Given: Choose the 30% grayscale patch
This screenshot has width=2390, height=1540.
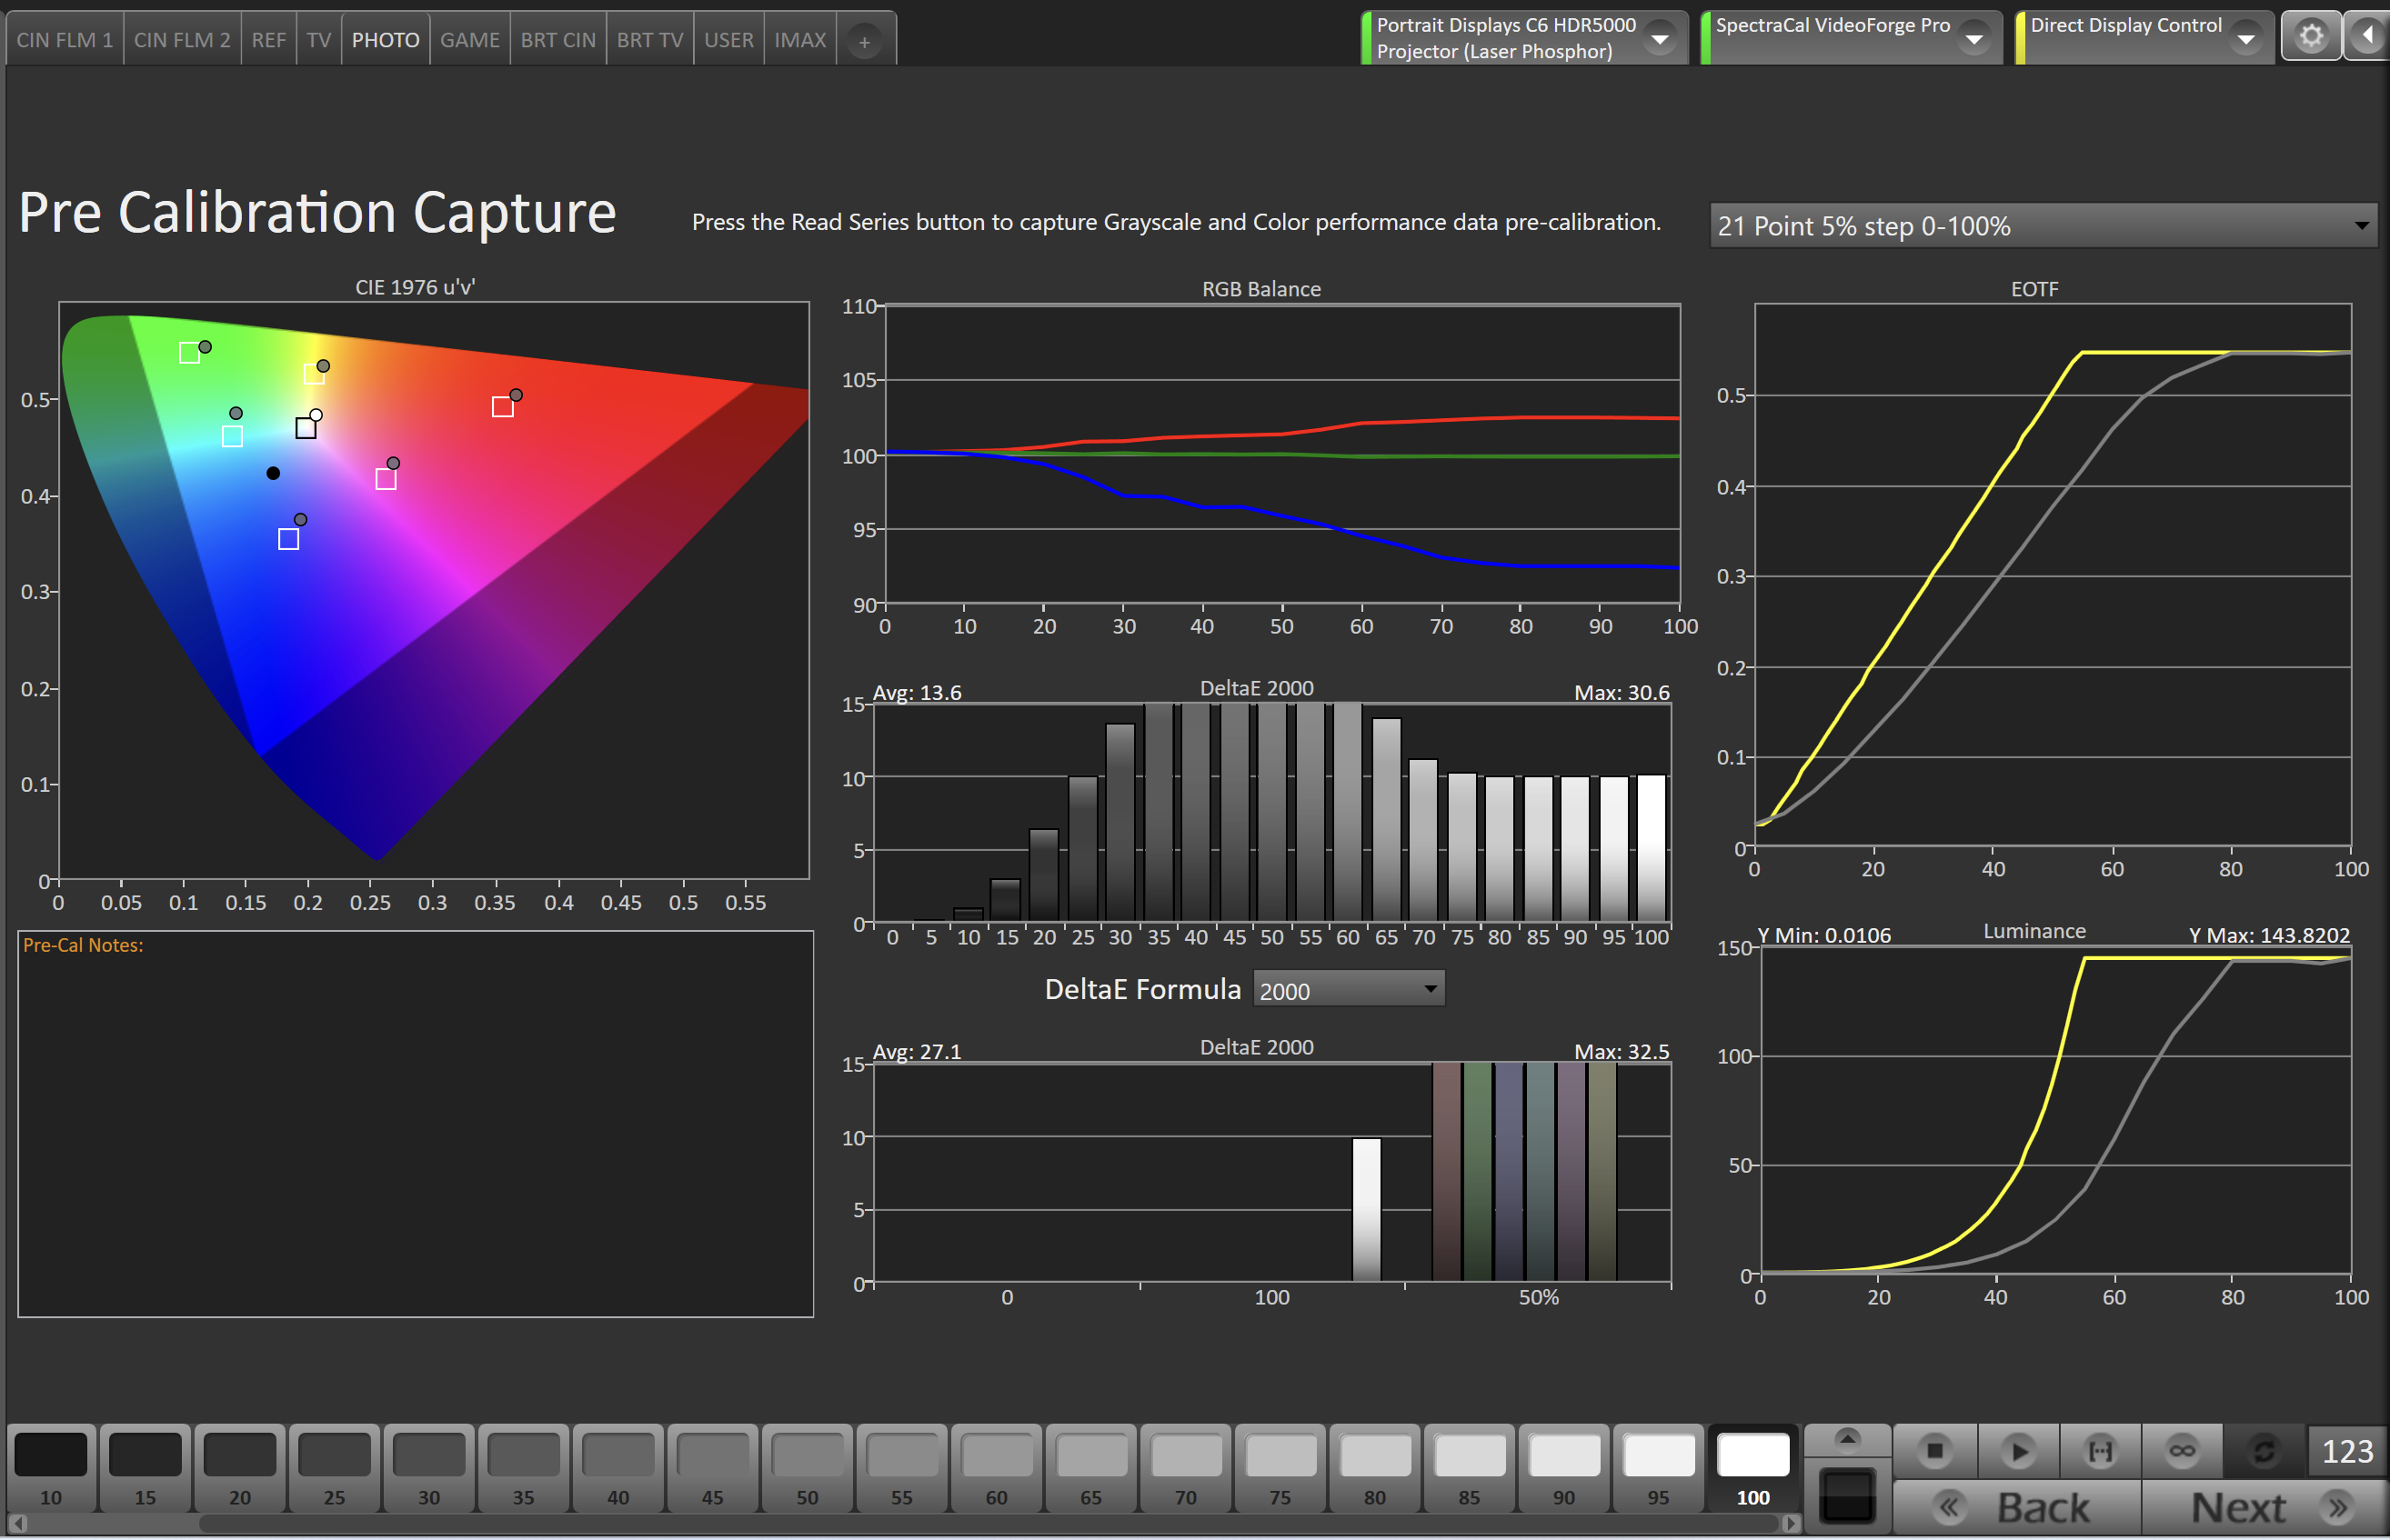Looking at the screenshot, I should point(429,1468).
